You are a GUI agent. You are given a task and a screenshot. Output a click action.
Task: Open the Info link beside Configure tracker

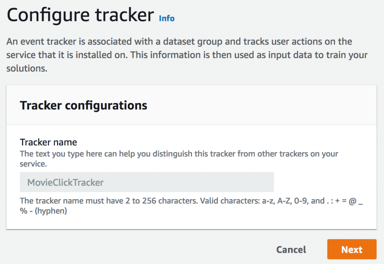pos(167,18)
